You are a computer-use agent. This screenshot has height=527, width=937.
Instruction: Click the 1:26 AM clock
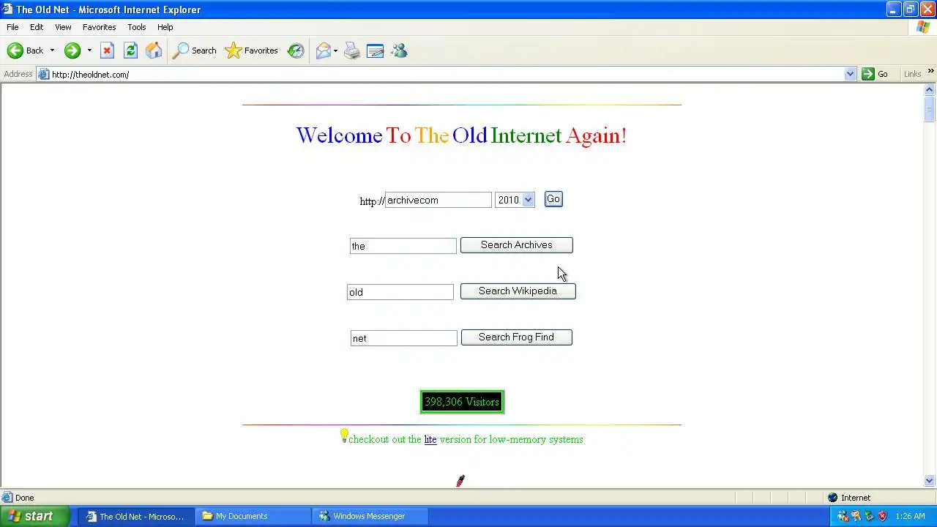910,516
